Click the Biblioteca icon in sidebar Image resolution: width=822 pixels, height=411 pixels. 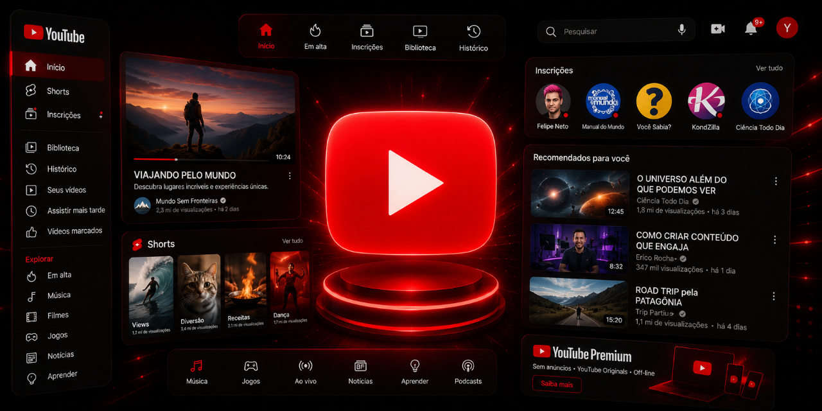click(x=31, y=148)
